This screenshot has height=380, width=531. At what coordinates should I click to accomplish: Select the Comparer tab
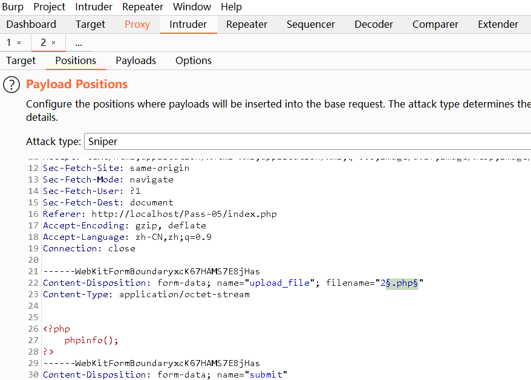click(x=435, y=24)
